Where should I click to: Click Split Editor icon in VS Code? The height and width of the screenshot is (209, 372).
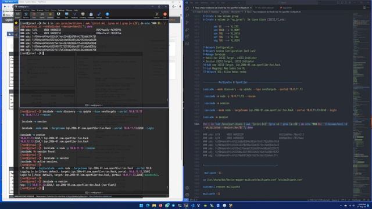[x=364, y=8]
